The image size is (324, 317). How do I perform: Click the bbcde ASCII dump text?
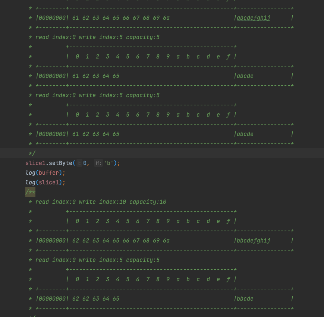tap(245, 299)
